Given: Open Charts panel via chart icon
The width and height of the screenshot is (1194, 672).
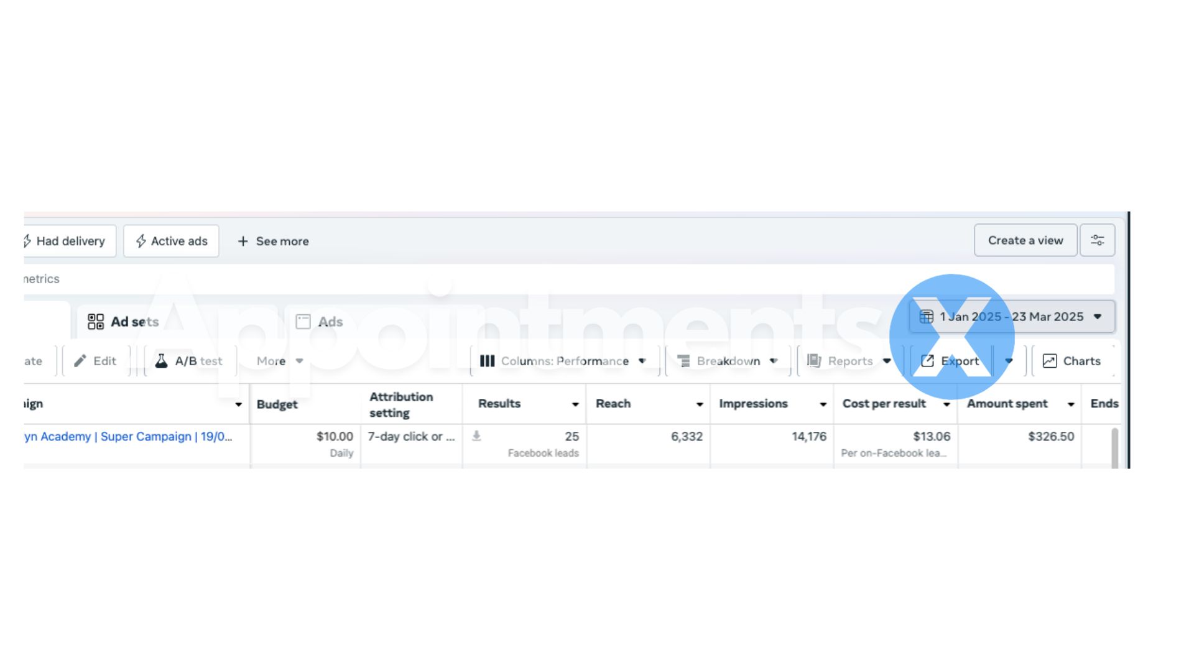Looking at the screenshot, I should (1050, 361).
